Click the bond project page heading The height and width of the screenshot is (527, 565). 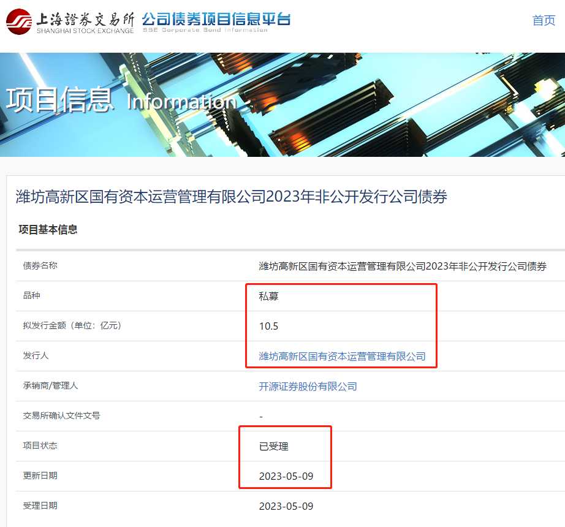pos(232,197)
